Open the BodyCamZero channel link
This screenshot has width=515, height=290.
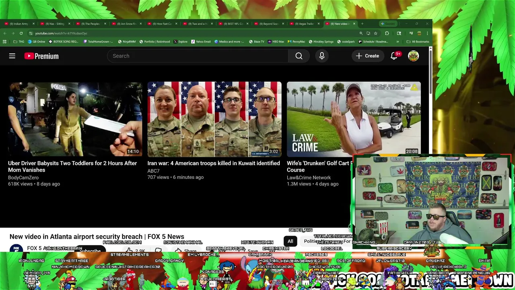tap(23, 178)
